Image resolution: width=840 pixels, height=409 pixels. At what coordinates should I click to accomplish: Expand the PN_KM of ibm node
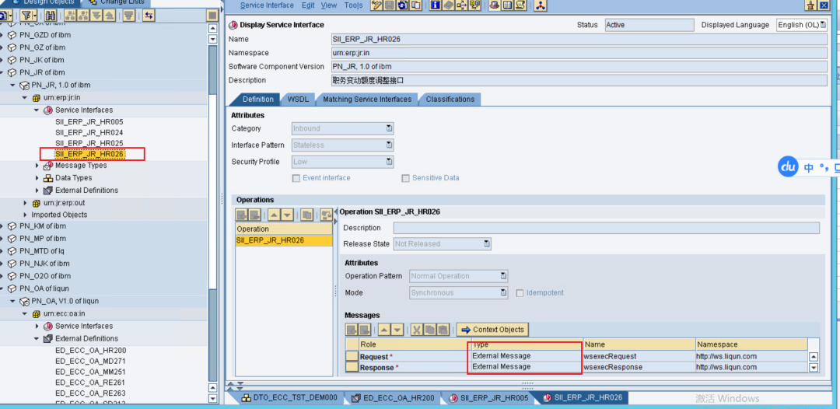point(2,226)
